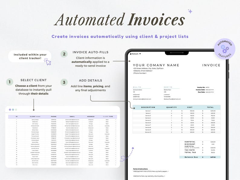
Task: Select the Email column header
Action: (x=72, y=117)
